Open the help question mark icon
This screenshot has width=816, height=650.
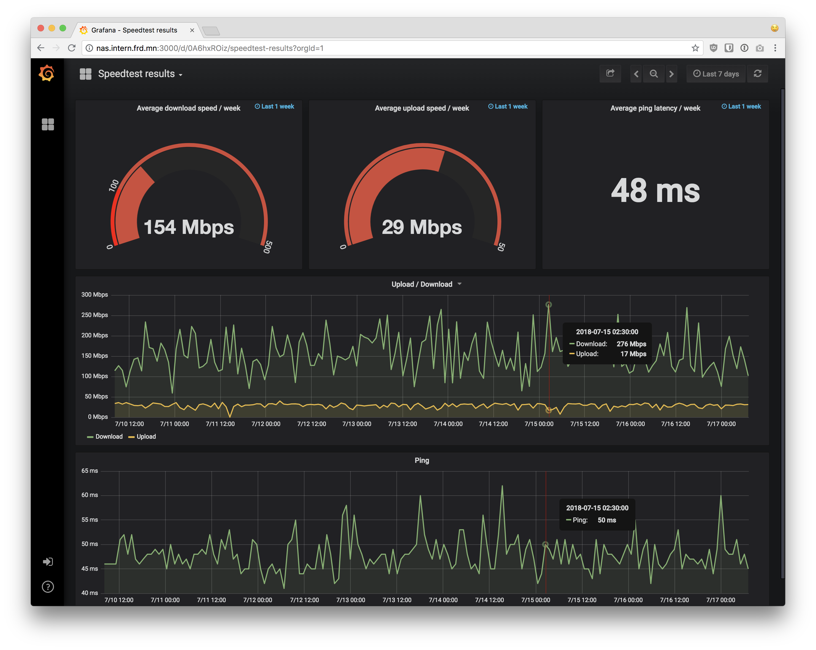[48, 586]
